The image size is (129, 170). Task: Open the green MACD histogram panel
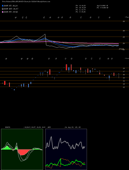tap(22, 149)
